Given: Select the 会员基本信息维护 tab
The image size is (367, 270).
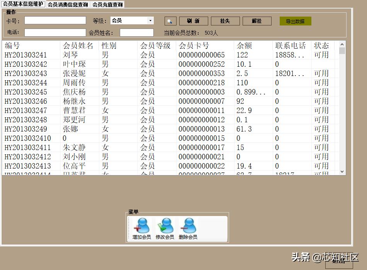Looking at the screenshot, I should click(23, 5).
